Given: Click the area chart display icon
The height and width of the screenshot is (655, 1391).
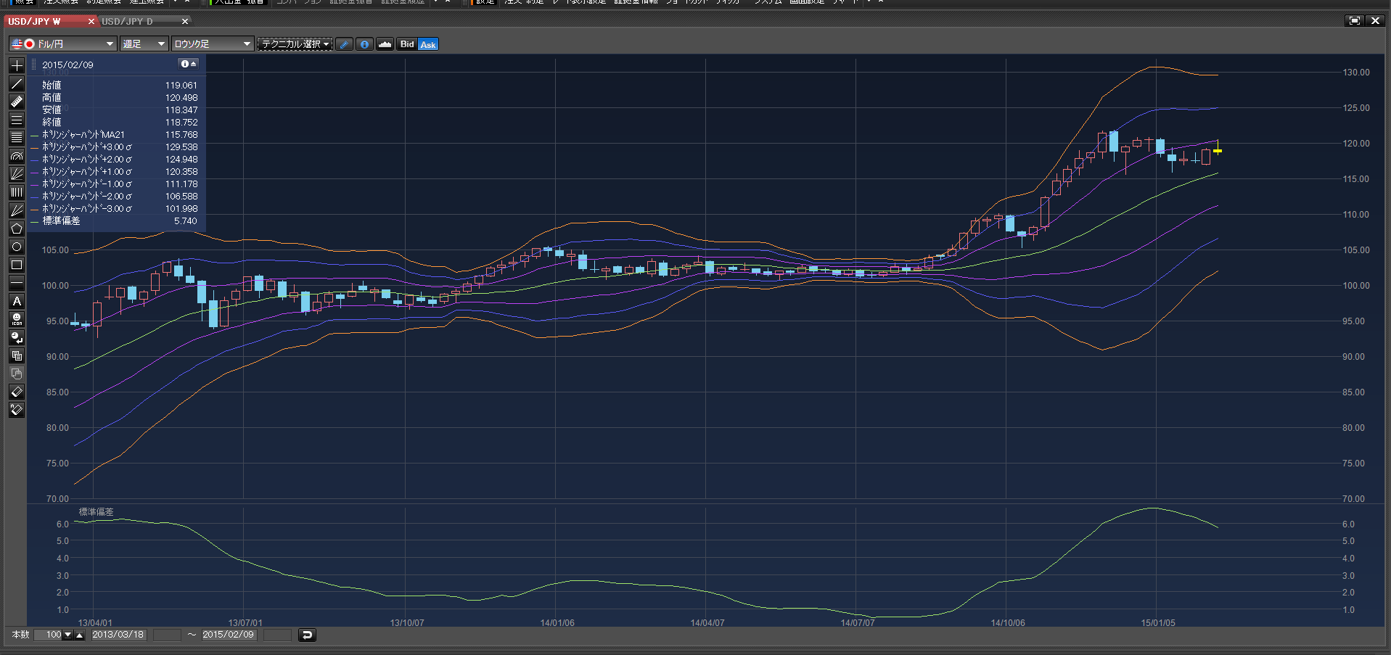Looking at the screenshot, I should coord(385,44).
